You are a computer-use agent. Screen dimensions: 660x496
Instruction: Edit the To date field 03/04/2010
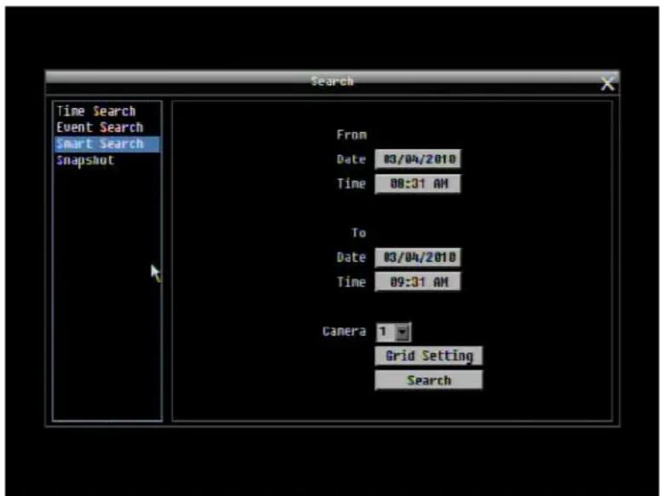click(418, 257)
